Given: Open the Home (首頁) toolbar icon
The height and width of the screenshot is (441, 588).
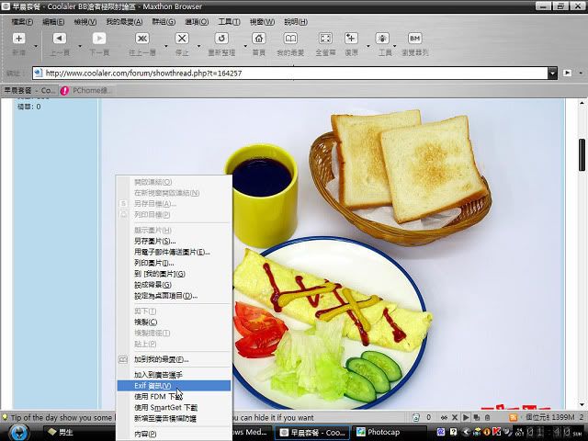Looking at the screenshot, I should 259,40.
